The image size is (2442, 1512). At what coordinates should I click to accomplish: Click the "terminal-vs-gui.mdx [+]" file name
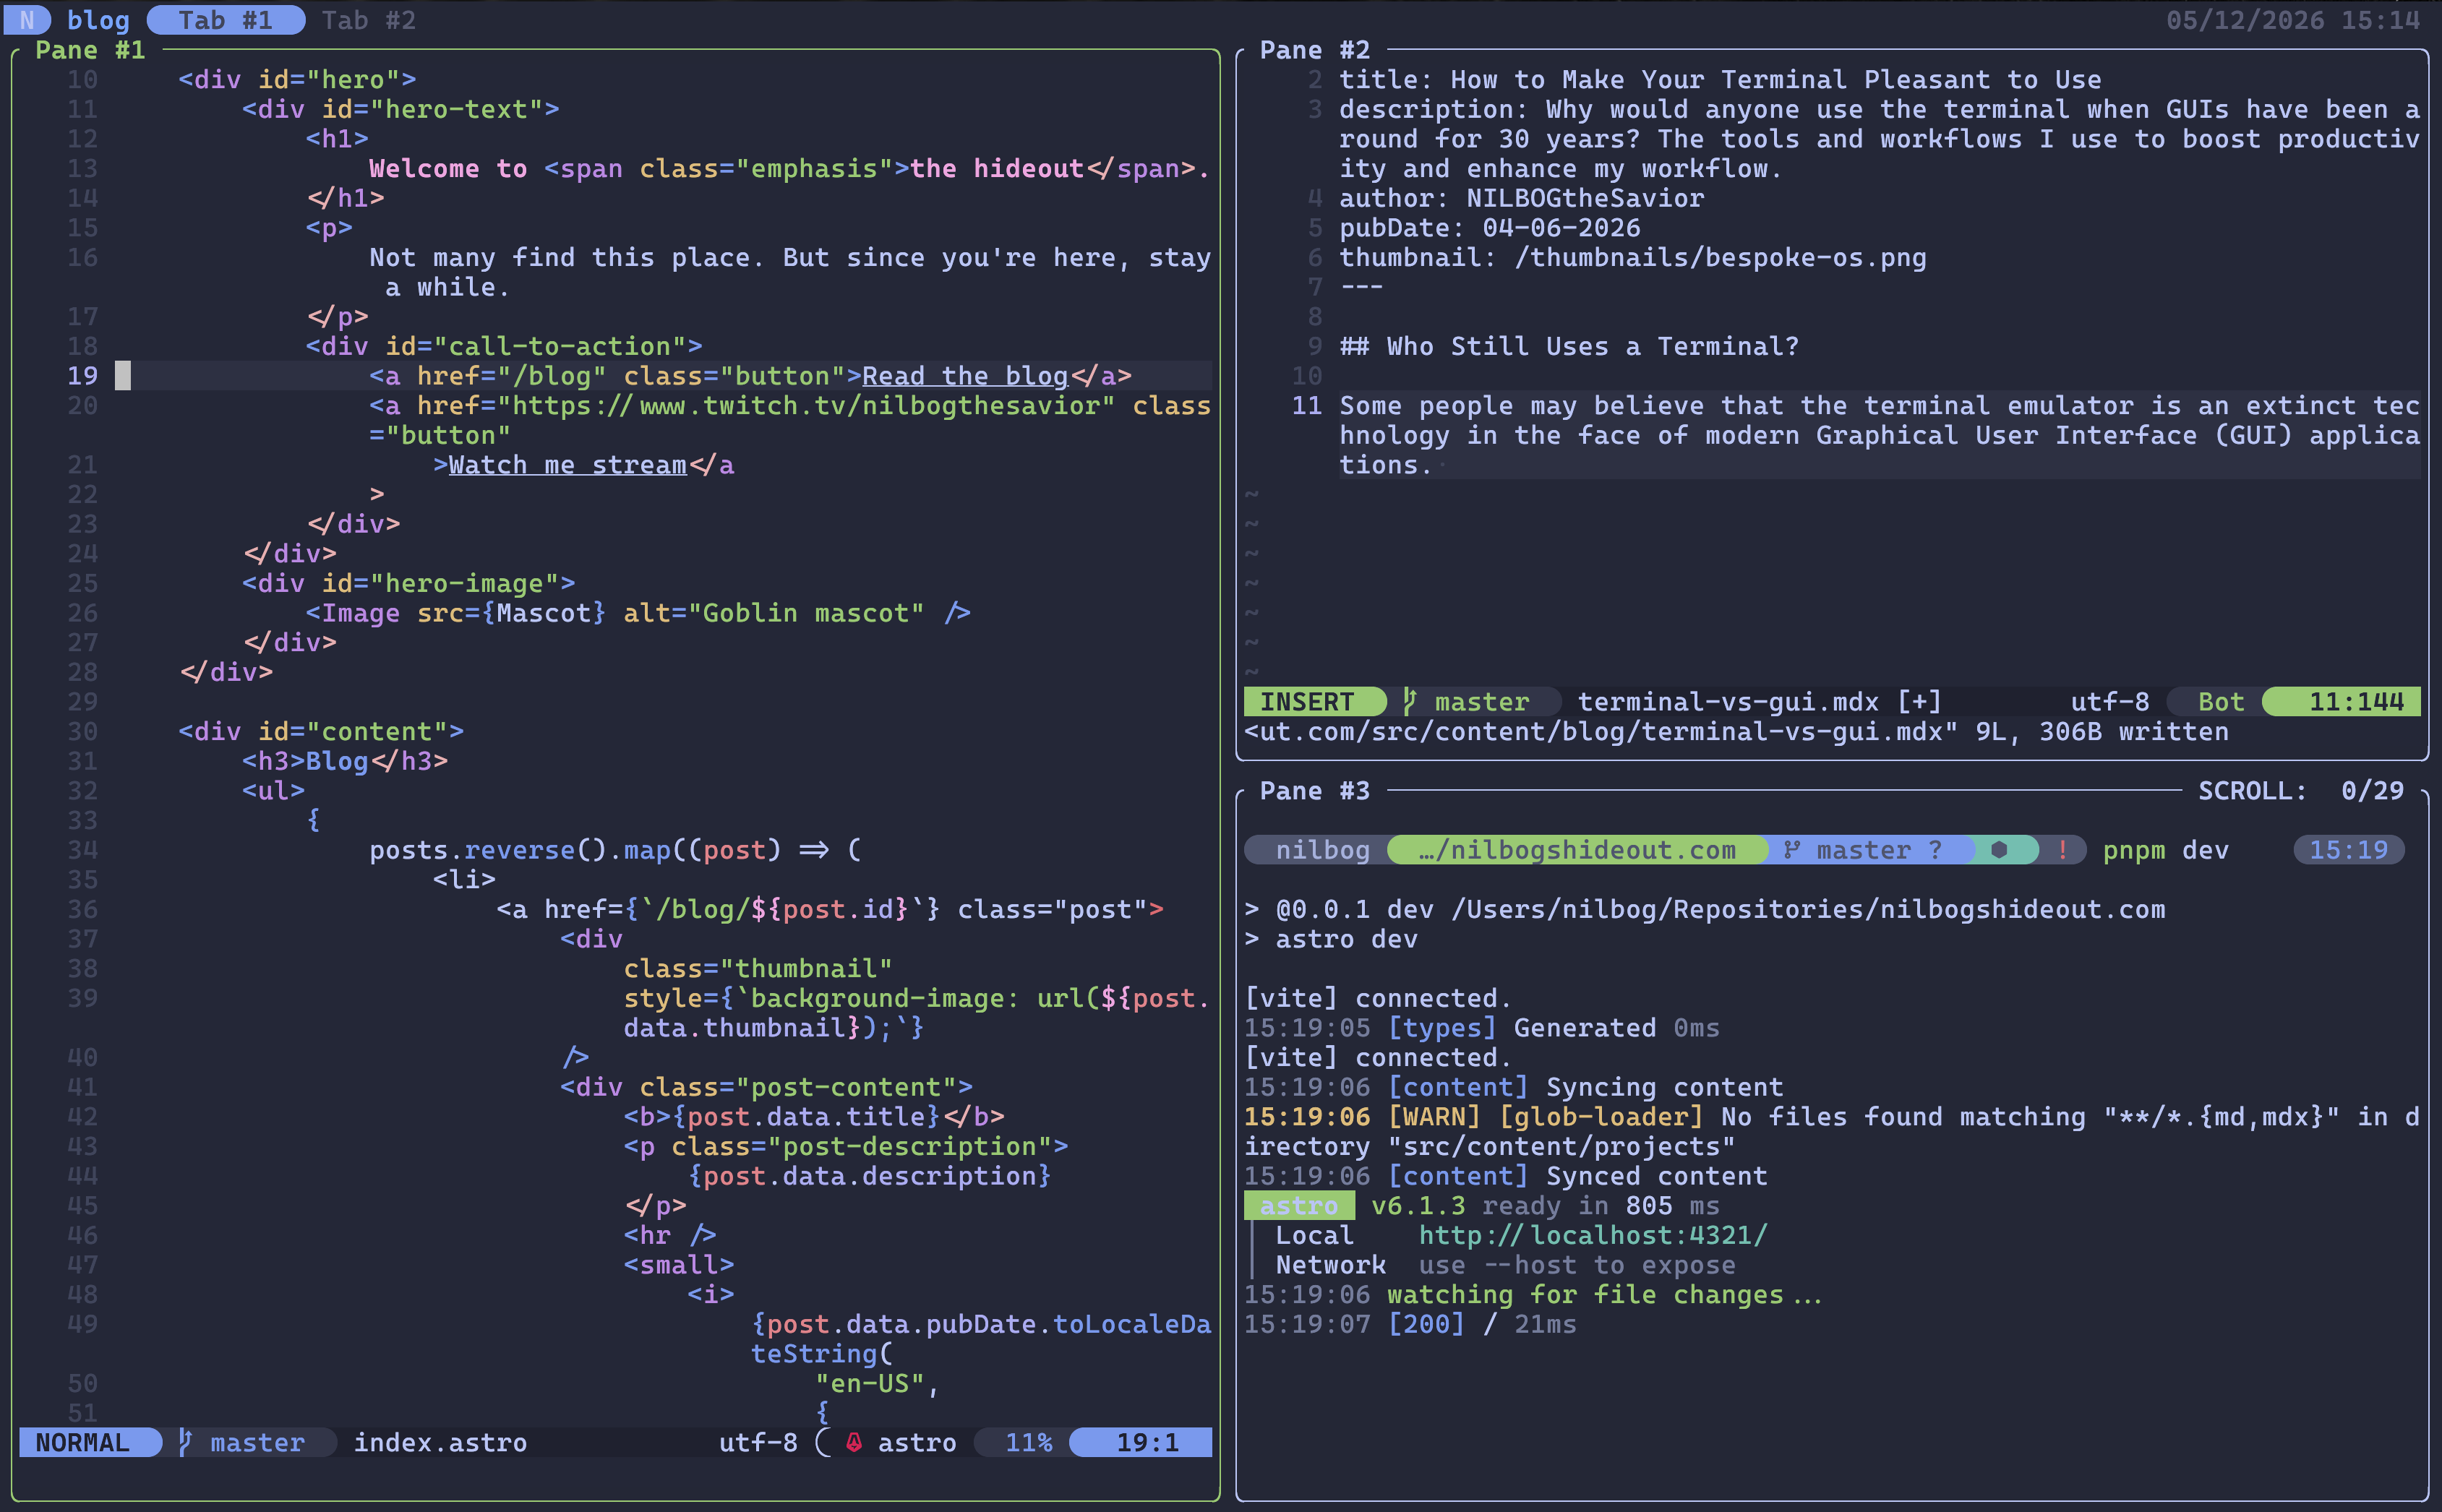pos(1759,701)
